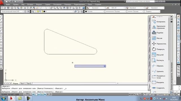Switch to the Модель tab
181x101 pixels.
(x=16, y=84)
